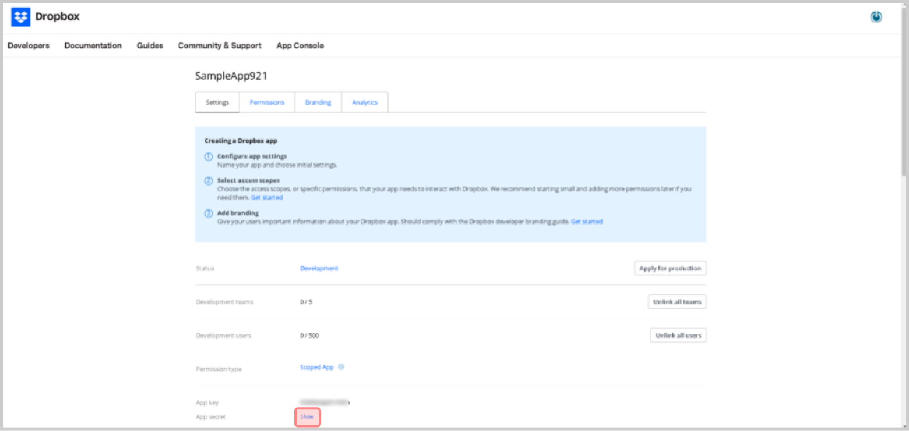Screen dimensions: 909x431
Task: Click the 'Development teams' row label
Action: point(225,302)
